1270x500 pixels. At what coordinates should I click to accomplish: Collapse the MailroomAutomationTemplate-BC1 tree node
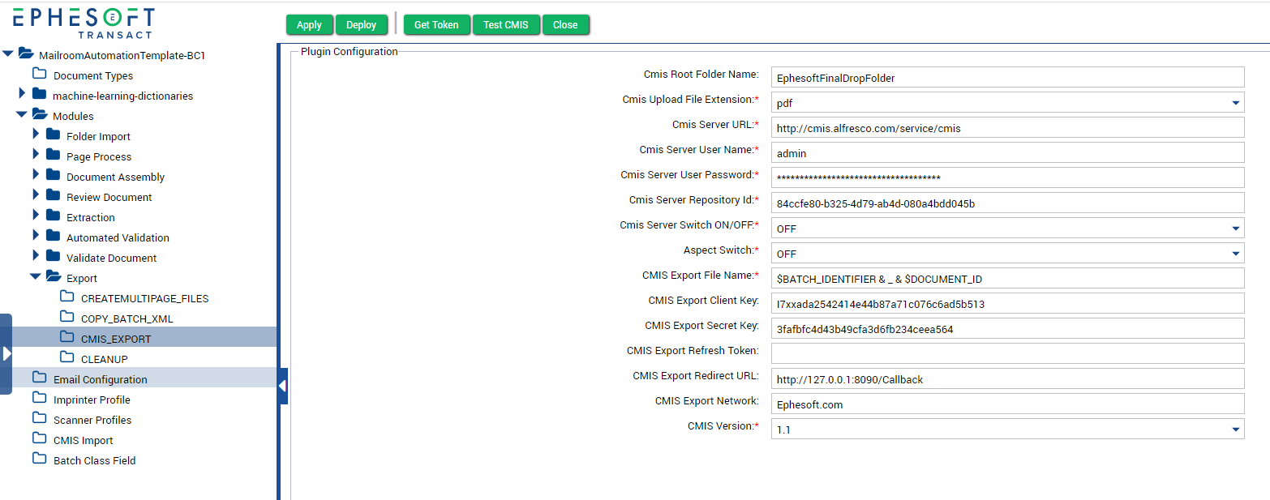coord(8,54)
